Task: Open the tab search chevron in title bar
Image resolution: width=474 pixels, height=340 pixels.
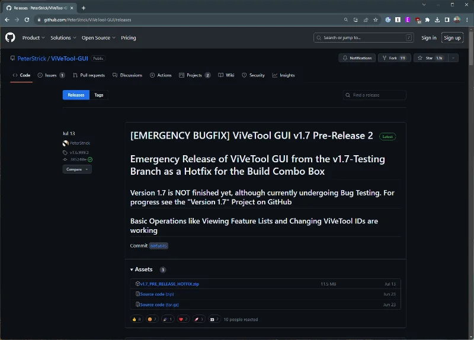Action: pos(424,5)
